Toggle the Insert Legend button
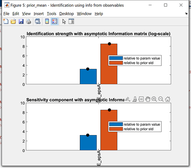The height and width of the screenshot is (168, 191). 55,22
